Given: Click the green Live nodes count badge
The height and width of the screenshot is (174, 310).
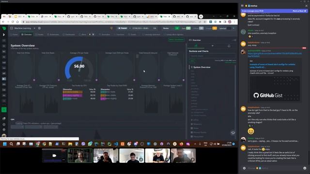Looking at the screenshot, I should coord(177,28).
